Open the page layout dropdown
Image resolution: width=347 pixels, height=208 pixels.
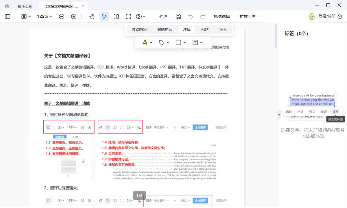(x=26, y=16)
